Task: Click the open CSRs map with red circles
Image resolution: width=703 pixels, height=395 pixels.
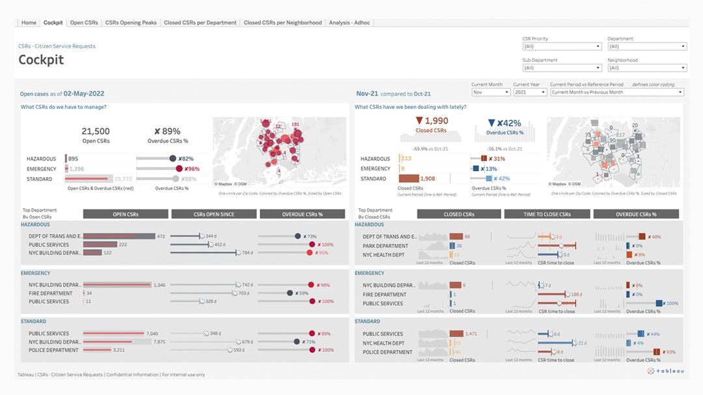Action: pos(279,152)
